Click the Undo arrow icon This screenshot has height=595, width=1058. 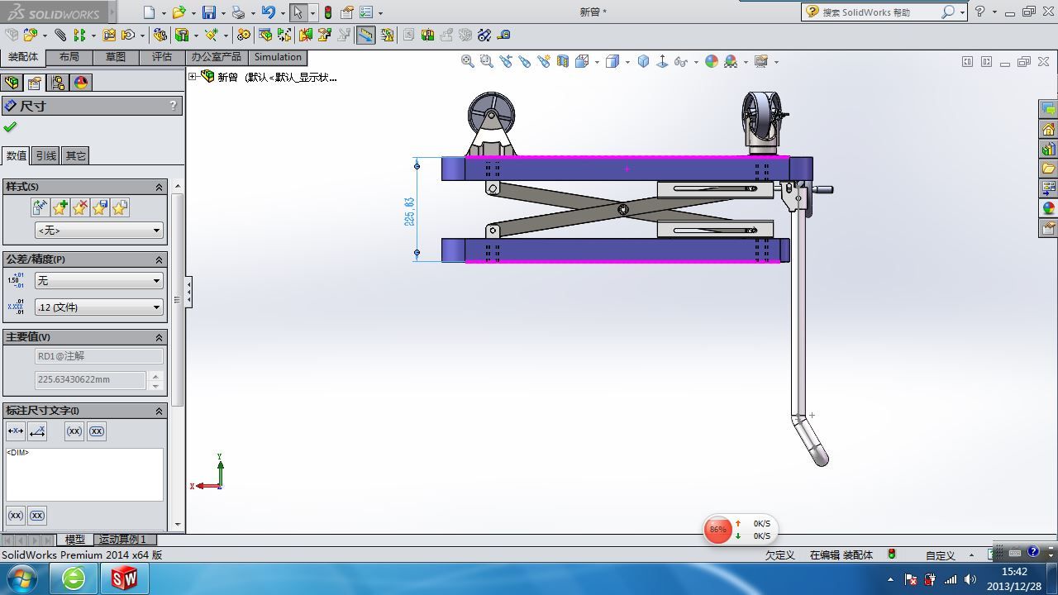268,12
